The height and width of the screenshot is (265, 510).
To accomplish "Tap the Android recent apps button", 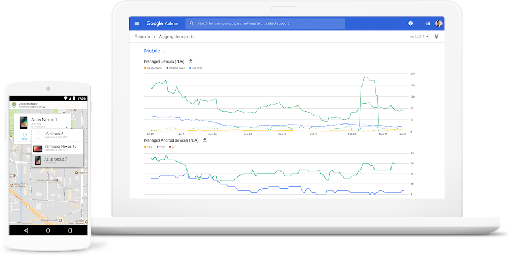I will (x=70, y=231).
